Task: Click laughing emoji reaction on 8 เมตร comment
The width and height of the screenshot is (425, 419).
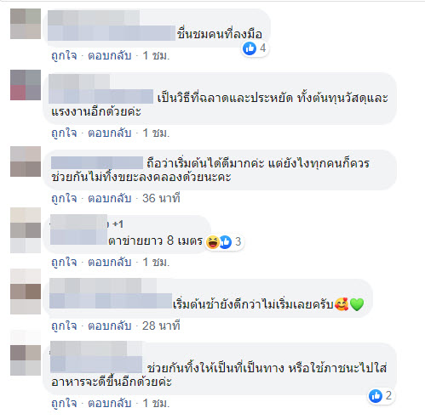Action: pyautogui.click(x=212, y=241)
